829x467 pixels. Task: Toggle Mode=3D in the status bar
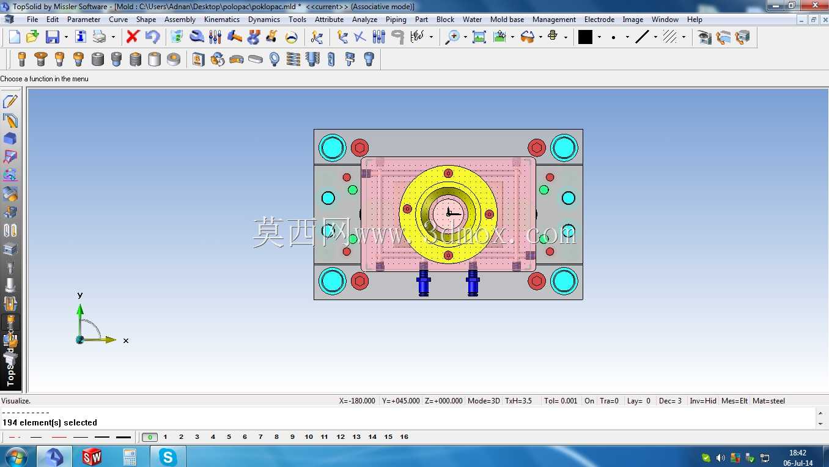[484, 401]
